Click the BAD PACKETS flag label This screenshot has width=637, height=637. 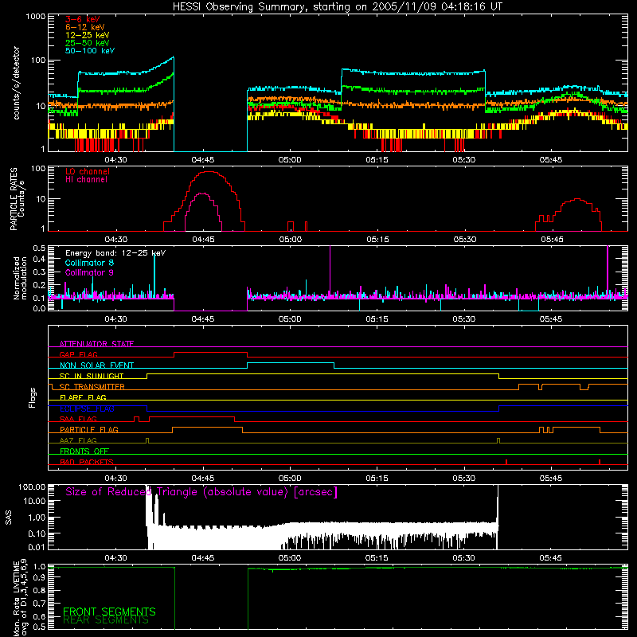pyautogui.click(x=87, y=462)
